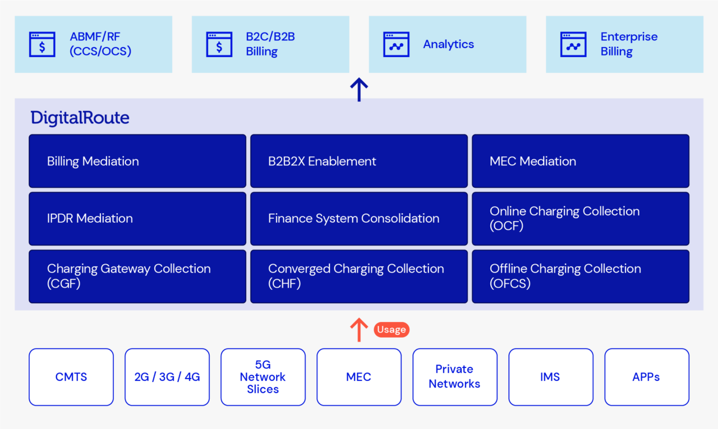The image size is (718, 429).
Task: Select Converged Charging Collection (CHF)
Action: (x=358, y=276)
